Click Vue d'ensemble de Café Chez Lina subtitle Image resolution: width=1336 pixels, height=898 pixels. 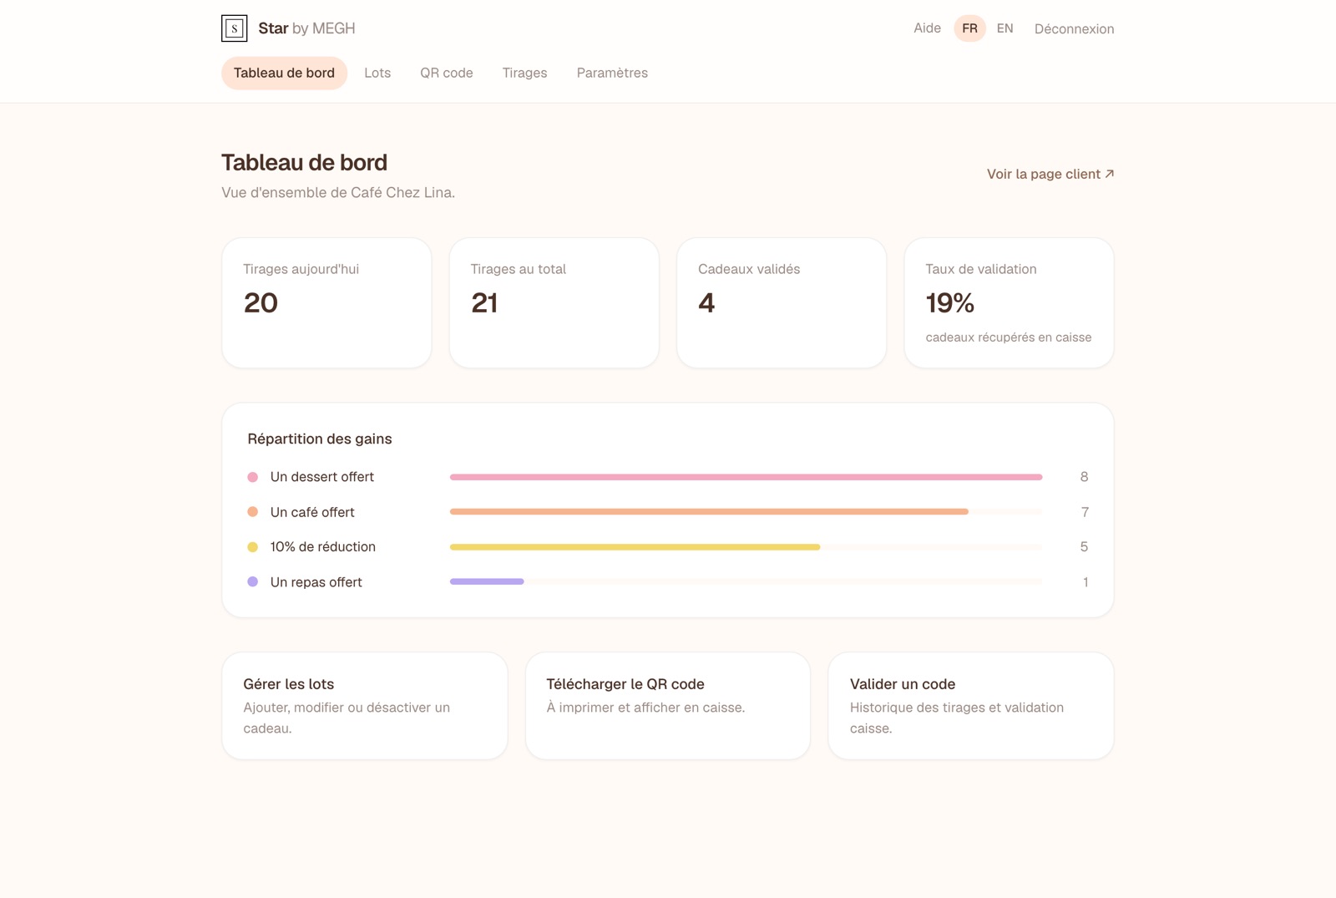tap(338, 192)
